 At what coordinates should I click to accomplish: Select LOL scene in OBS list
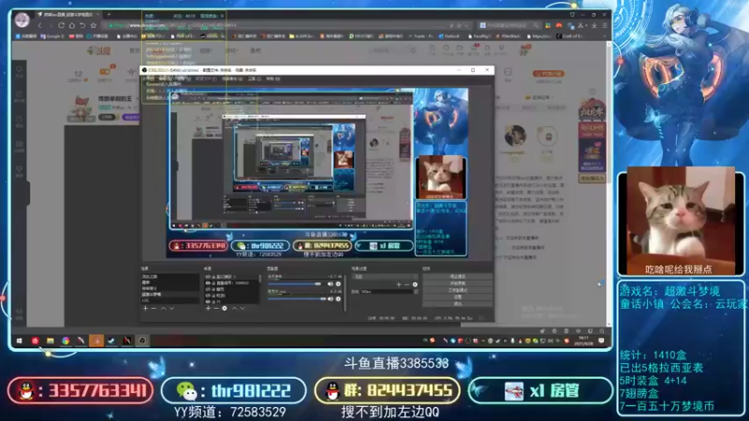coord(169,300)
